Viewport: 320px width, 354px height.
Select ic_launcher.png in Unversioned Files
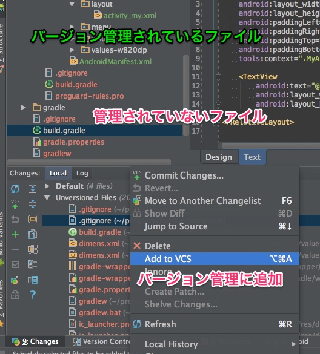(104, 324)
